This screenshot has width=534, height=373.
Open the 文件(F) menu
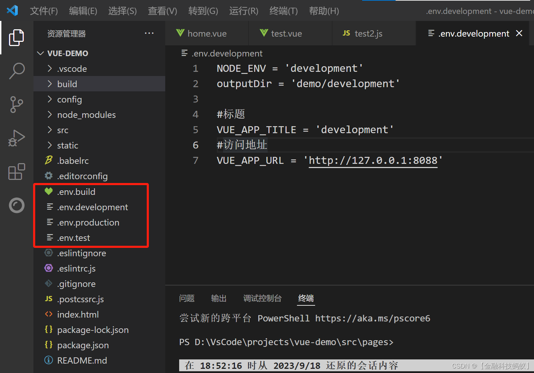(x=44, y=11)
